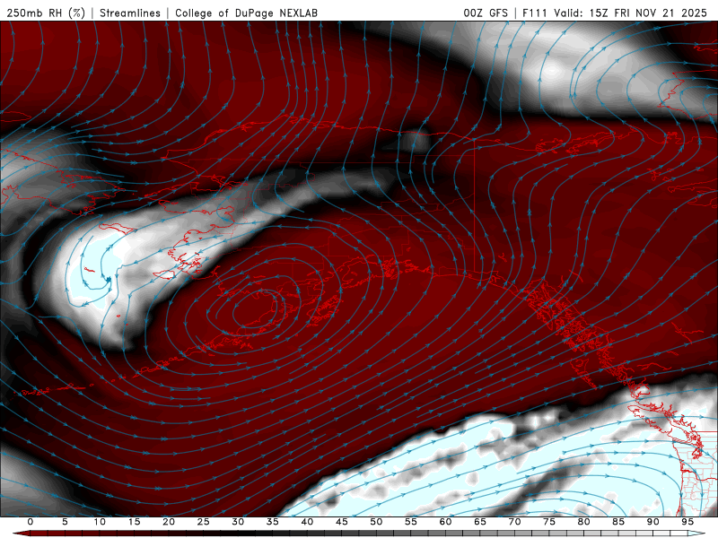Viewport: 718px width, 538px height.
Task: Click the '250mb RH (%)' title text
Action: 47,13
